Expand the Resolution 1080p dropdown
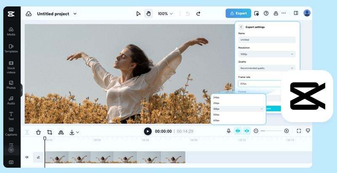 267,54
